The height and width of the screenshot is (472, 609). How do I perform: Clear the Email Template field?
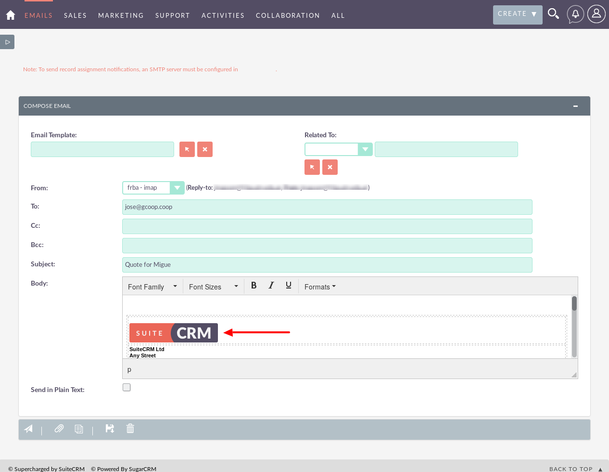(205, 149)
